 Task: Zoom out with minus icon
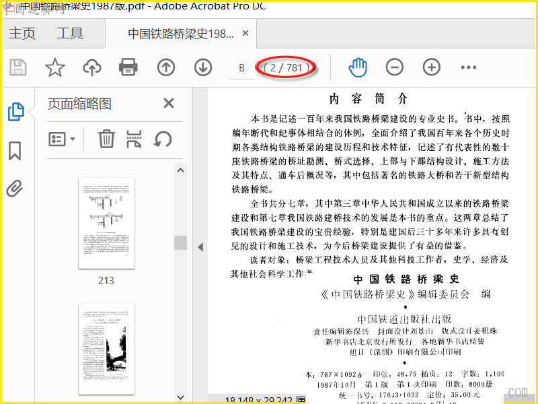[395, 67]
